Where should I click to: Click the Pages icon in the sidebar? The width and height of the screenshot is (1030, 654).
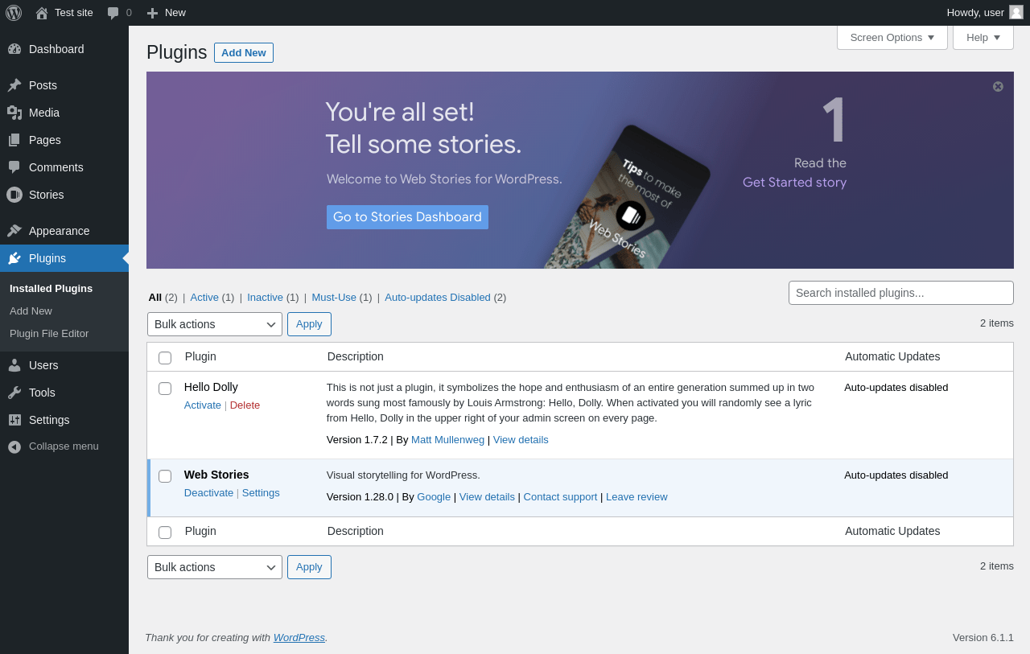14,140
